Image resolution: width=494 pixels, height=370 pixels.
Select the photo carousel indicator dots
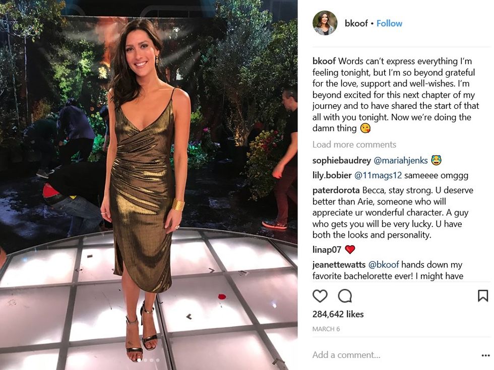[148, 360]
